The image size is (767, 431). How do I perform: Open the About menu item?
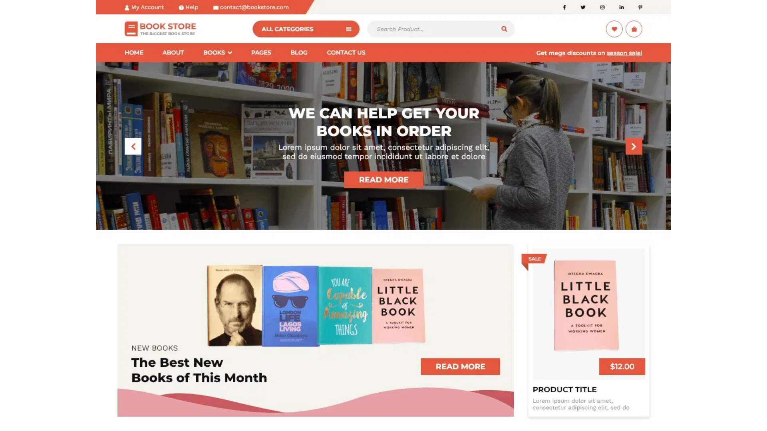[173, 53]
